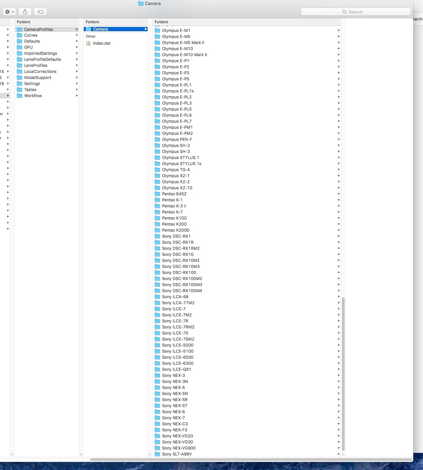Image resolution: width=423 pixels, height=470 pixels.
Task: Select Index.dat file name
Action: [x=102, y=43]
